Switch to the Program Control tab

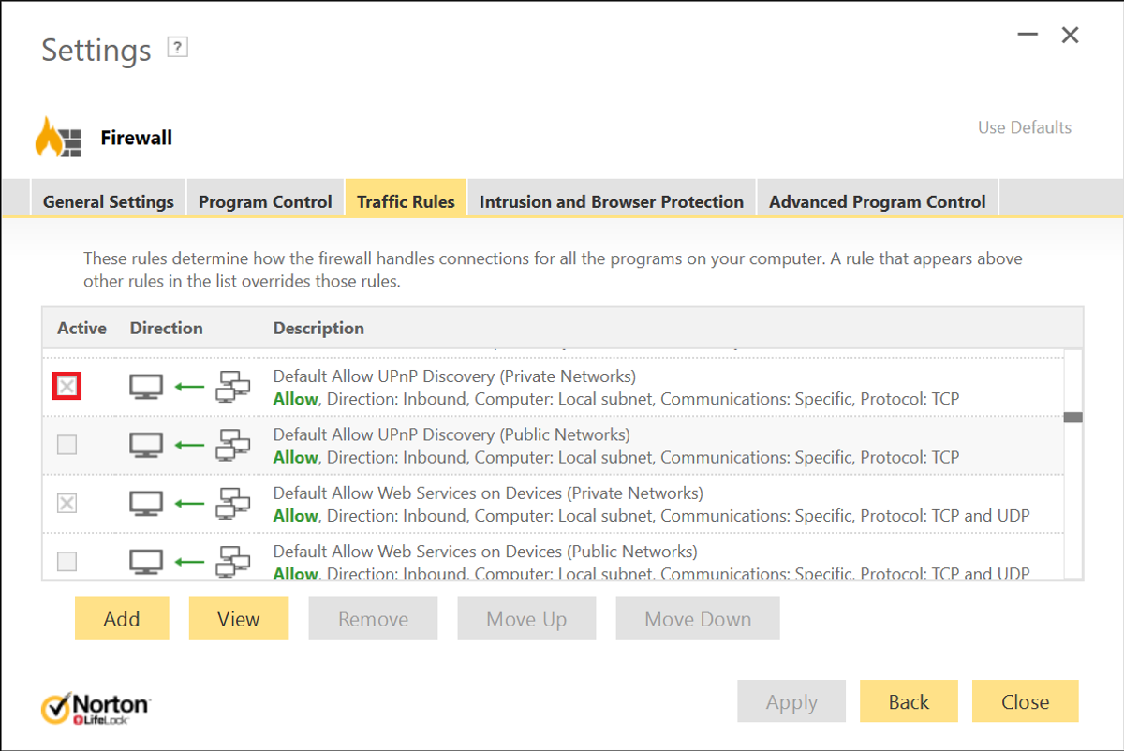coord(265,199)
